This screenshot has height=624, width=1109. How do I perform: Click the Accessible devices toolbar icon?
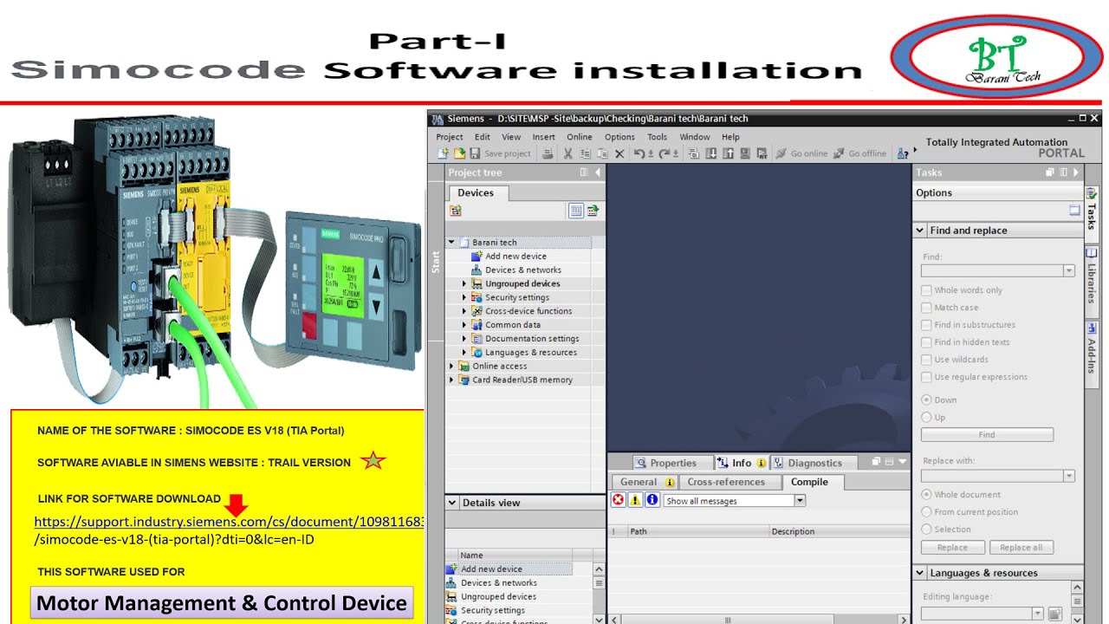901,153
